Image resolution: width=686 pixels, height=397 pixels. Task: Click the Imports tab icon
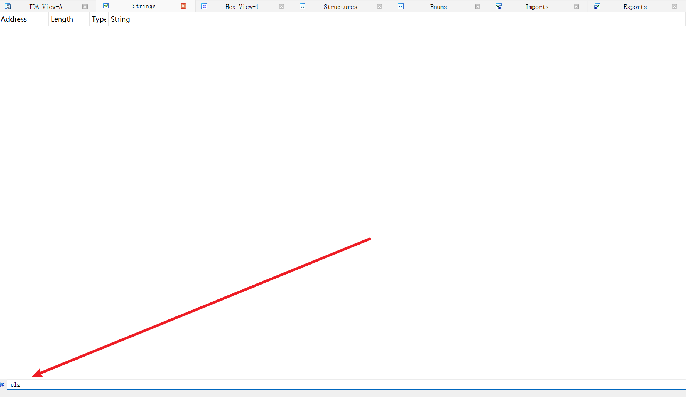tap(499, 6)
